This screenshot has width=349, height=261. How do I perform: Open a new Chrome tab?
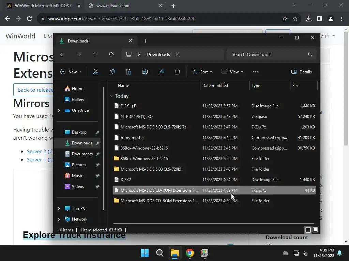(x=173, y=6)
